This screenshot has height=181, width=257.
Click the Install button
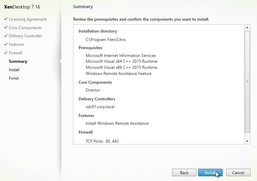click(210, 173)
